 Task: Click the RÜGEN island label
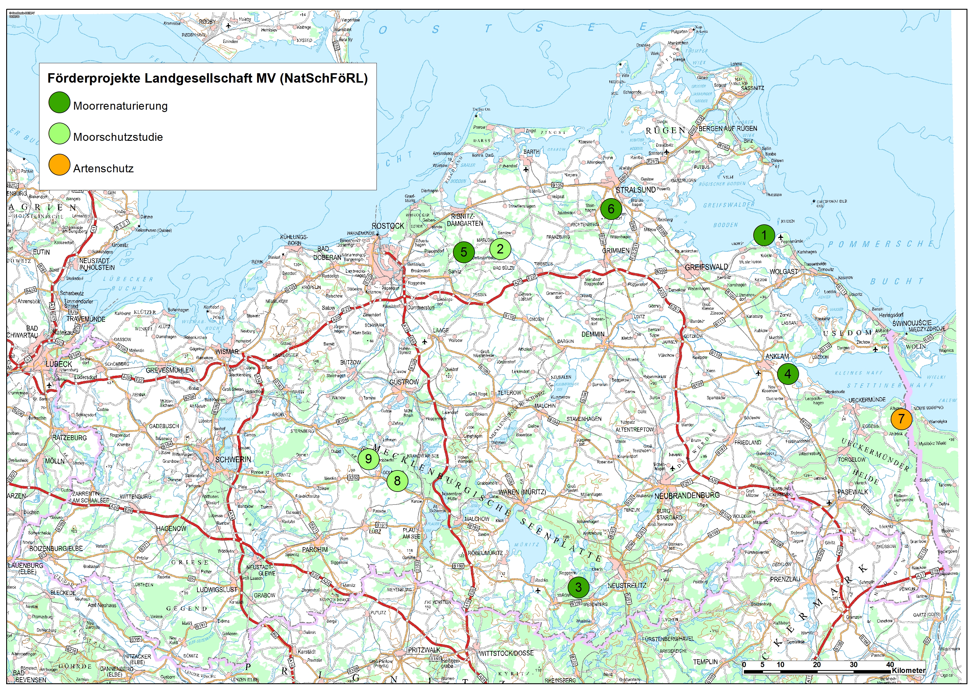(665, 131)
